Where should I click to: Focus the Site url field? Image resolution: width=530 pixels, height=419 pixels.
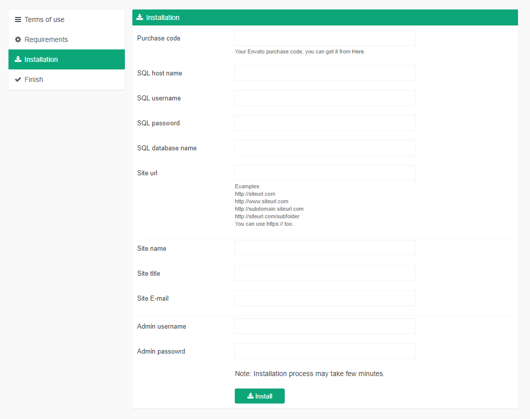coord(325,173)
